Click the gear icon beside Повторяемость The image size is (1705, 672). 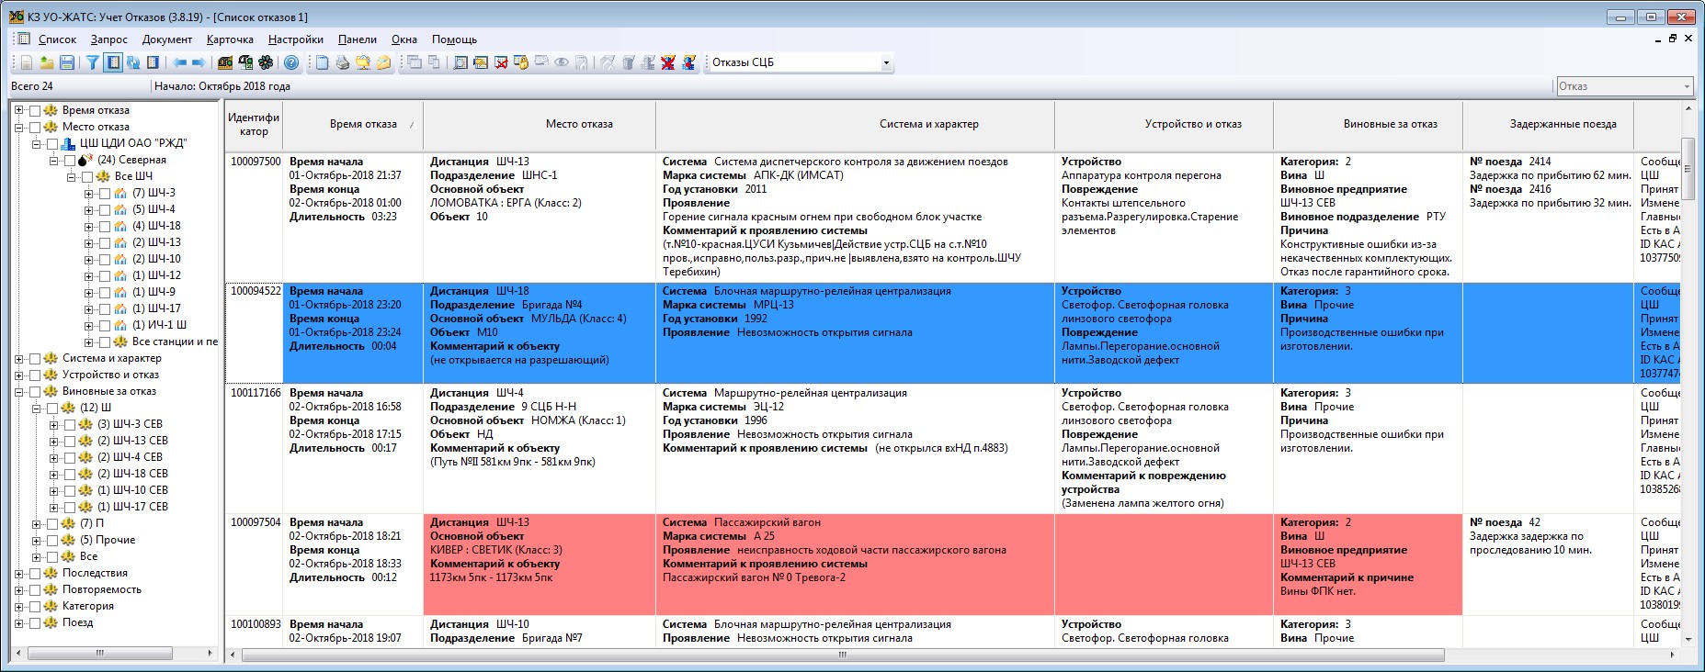[x=51, y=589]
